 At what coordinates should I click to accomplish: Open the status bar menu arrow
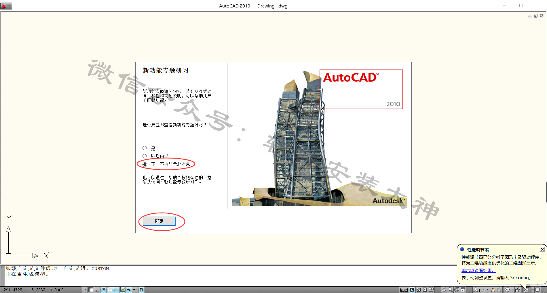[533, 290]
